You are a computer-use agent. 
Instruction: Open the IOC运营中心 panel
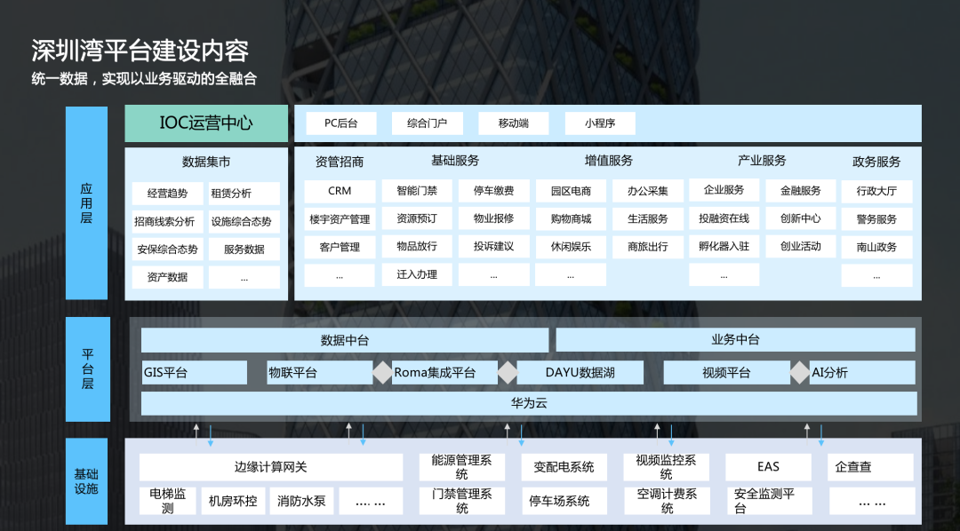[x=205, y=123]
